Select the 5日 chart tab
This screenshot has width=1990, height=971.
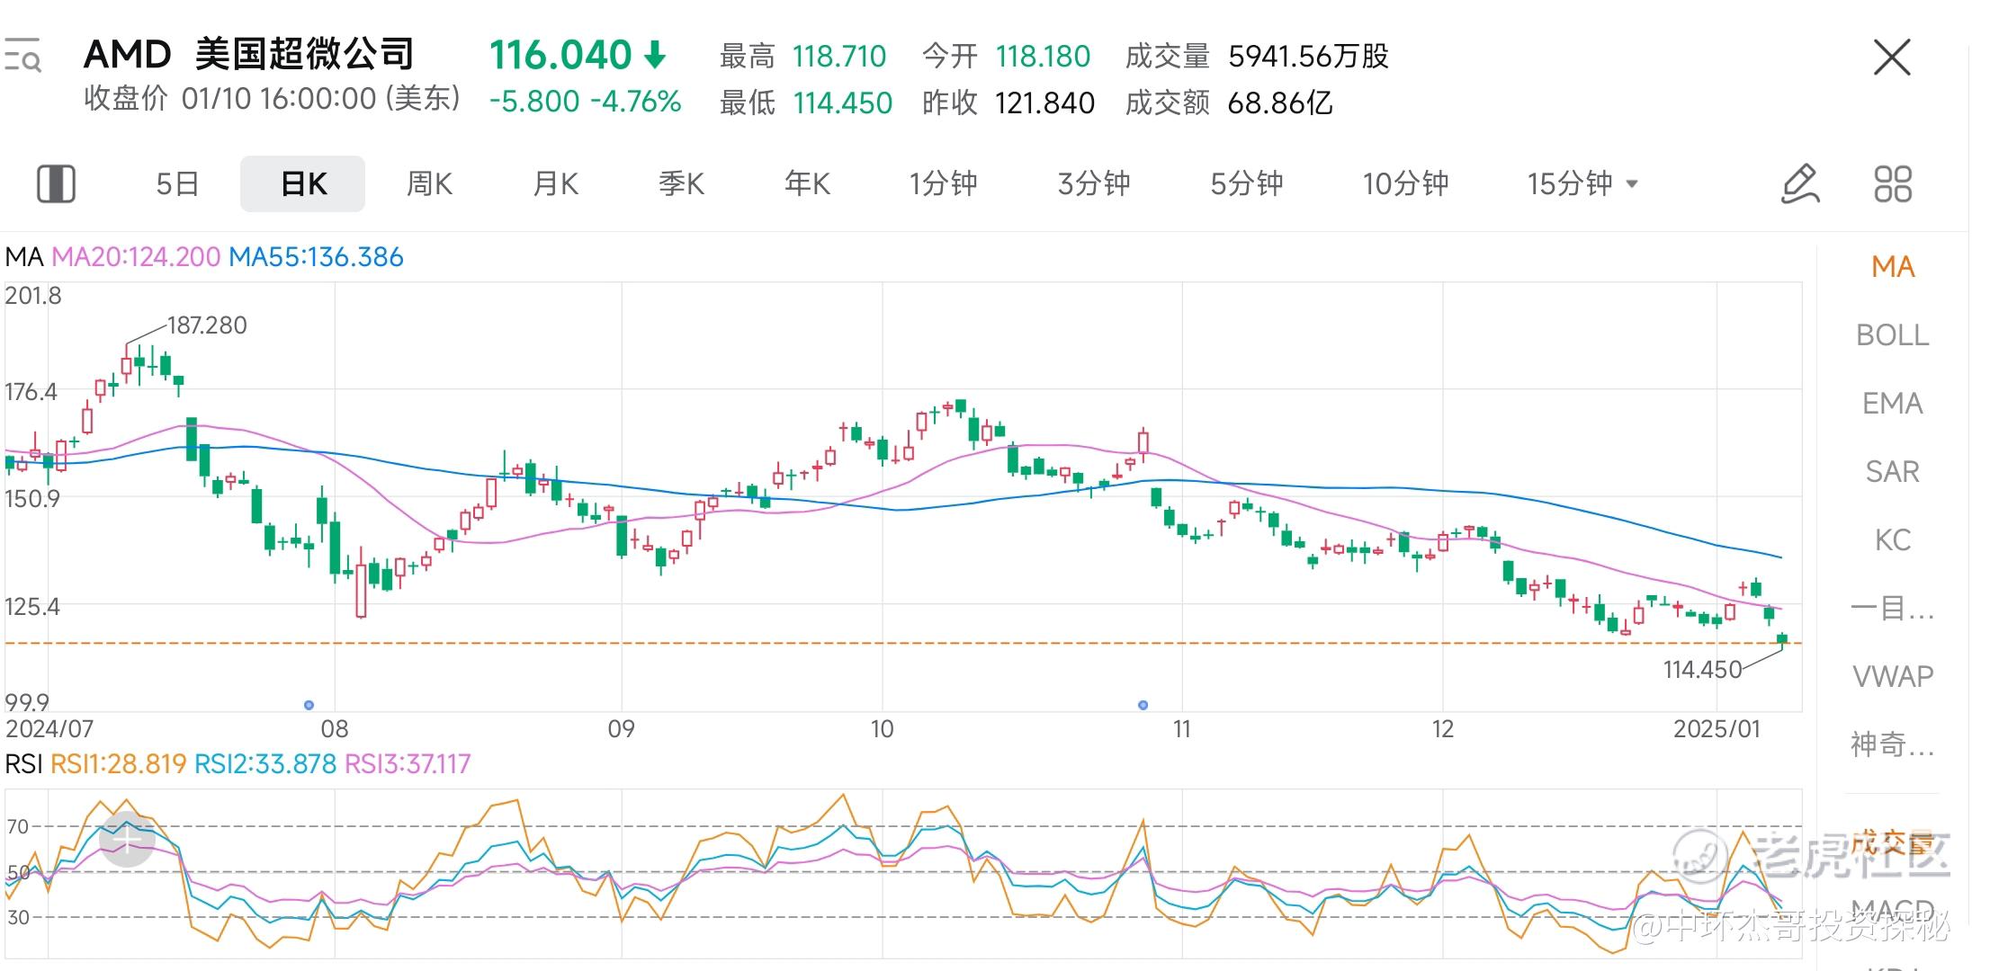[177, 184]
